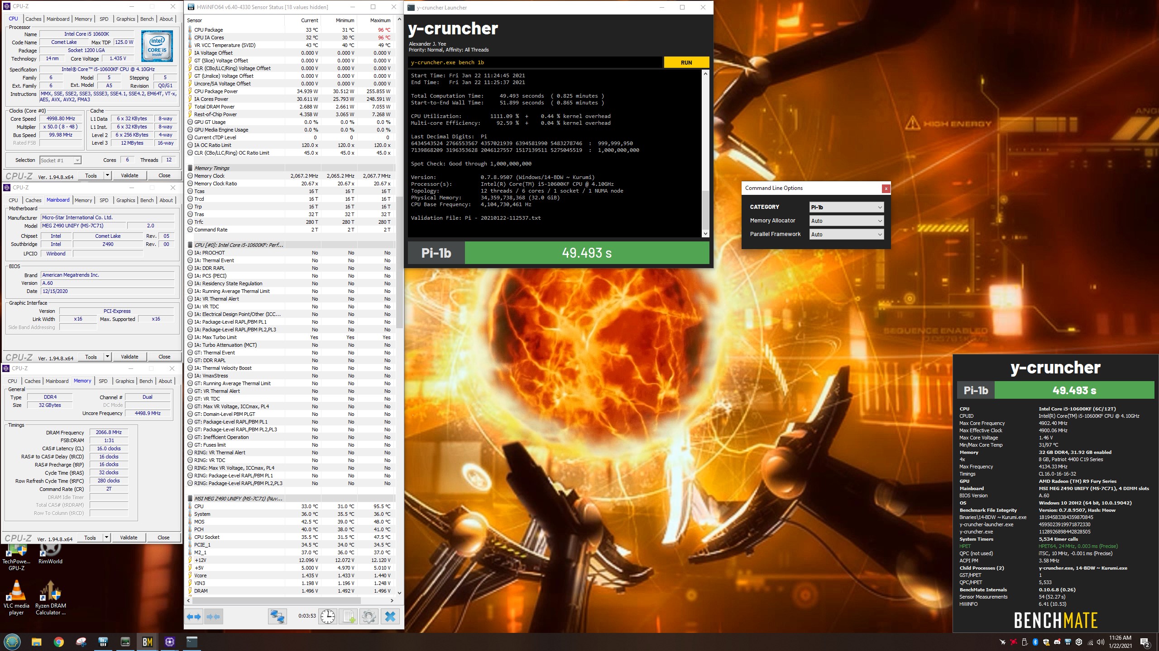Open Wi-Fi network tray icon

coord(1090,642)
